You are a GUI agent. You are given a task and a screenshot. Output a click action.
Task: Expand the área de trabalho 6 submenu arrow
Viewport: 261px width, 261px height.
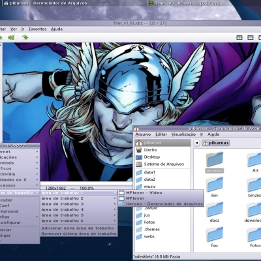tap(115, 221)
